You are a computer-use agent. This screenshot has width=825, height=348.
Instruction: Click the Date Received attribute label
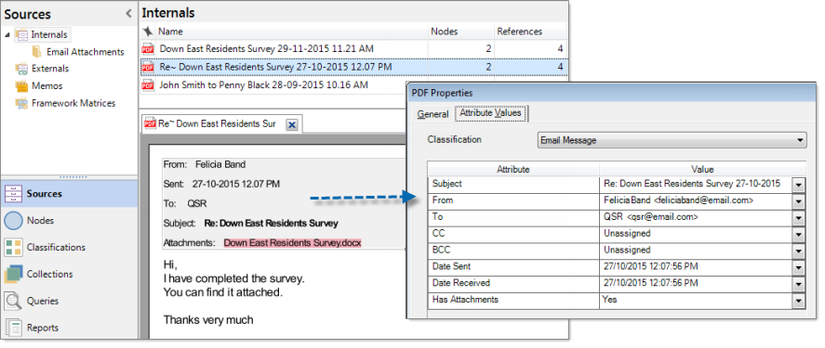click(x=461, y=283)
